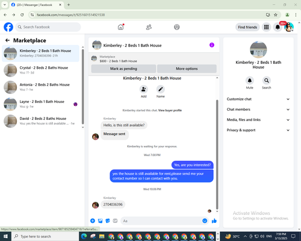Image resolution: width=301 pixels, height=241 pixels.
Task: Open the Friends icon in top navigation
Action: point(149,27)
